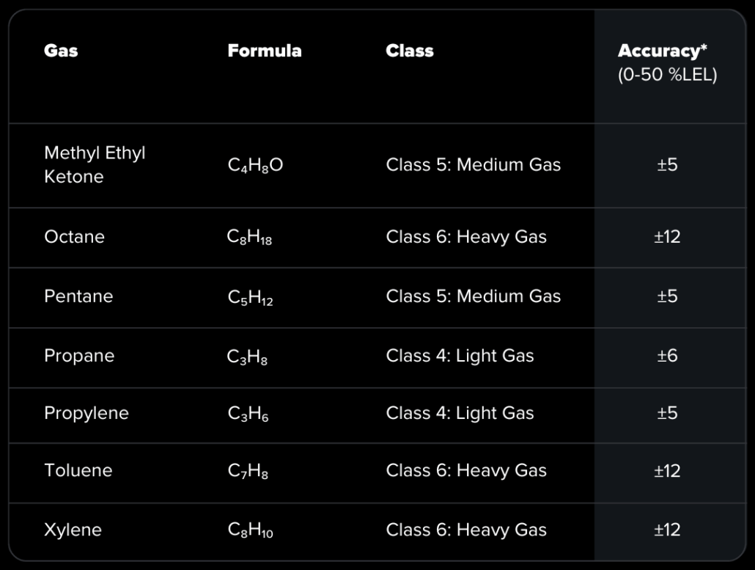Screen dimensions: 755x570
Task: Click the C5H12 formula cell
Action: pyautogui.click(x=250, y=297)
